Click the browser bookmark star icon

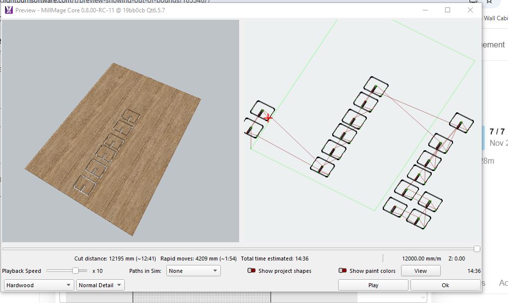pyautogui.click(x=489, y=1)
